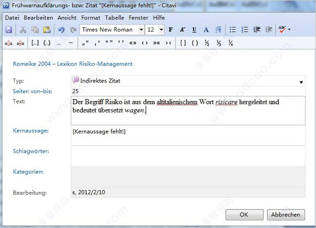Expand Typ Indirektes Zitat dropdown
This screenshot has height=228, width=316.
(301, 82)
